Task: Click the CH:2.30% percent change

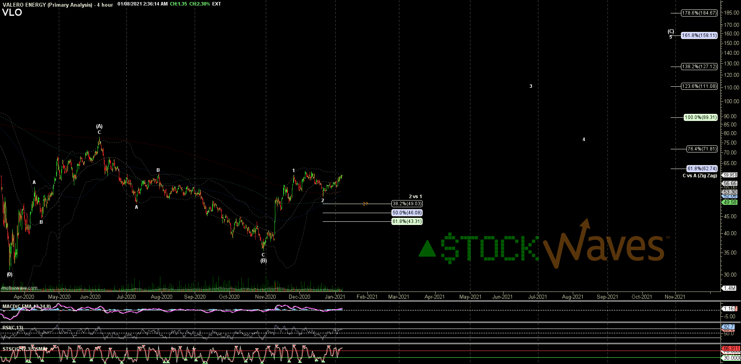Action: pos(199,4)
